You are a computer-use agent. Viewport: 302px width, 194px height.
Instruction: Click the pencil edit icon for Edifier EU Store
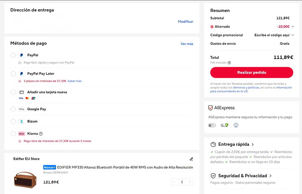191,159
